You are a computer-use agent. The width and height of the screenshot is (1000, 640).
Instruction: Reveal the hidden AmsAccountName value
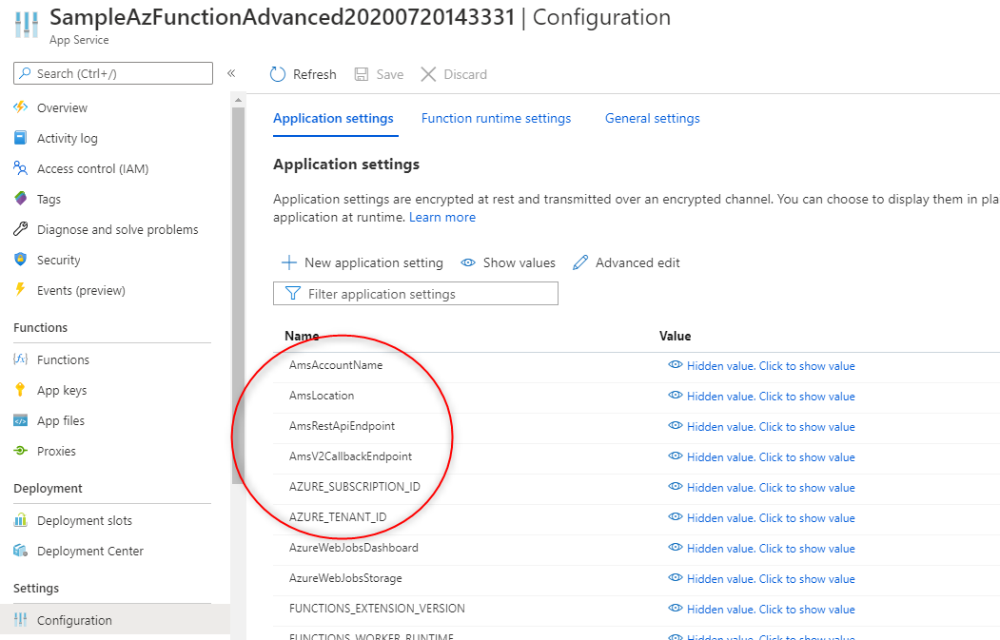click(761, 365)
